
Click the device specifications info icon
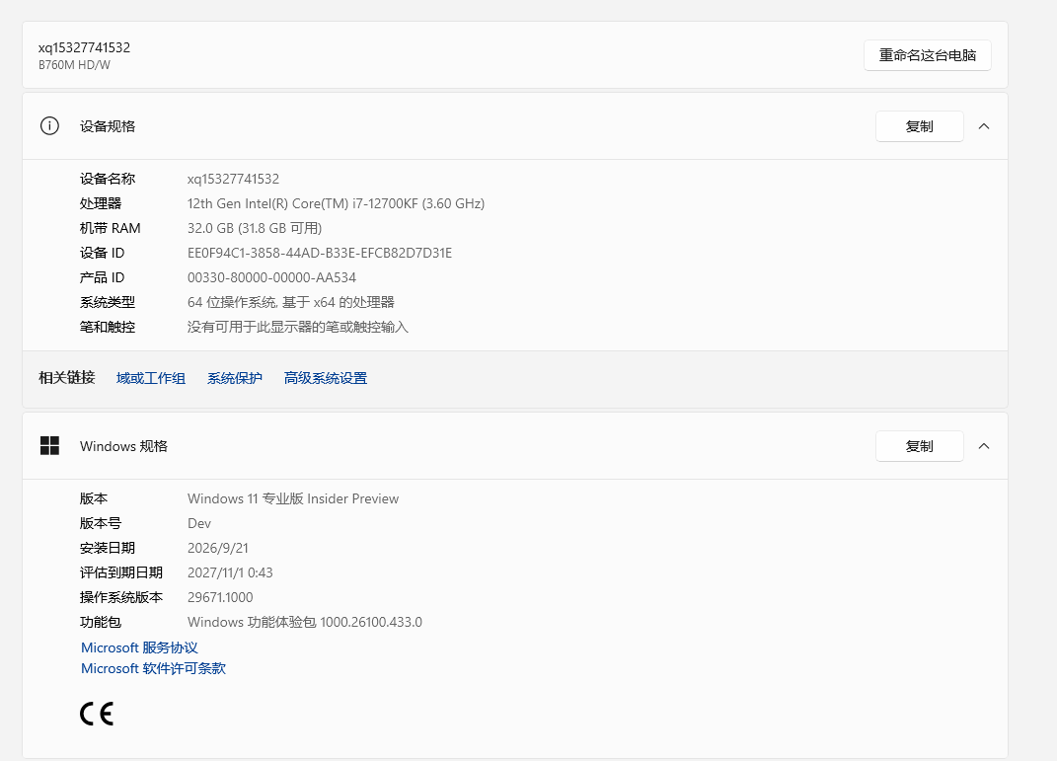tap(50, 126)
